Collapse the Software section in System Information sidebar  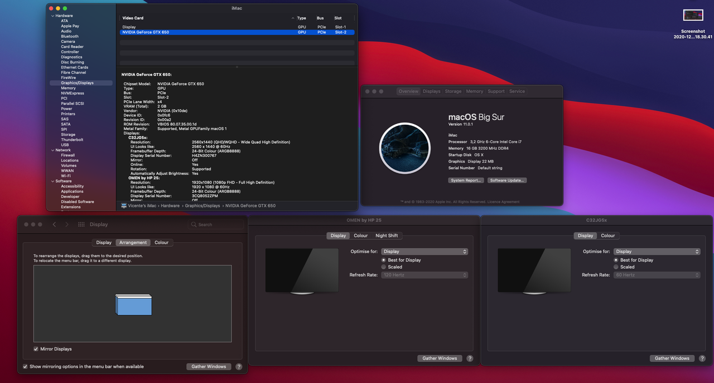click(52, 181)
